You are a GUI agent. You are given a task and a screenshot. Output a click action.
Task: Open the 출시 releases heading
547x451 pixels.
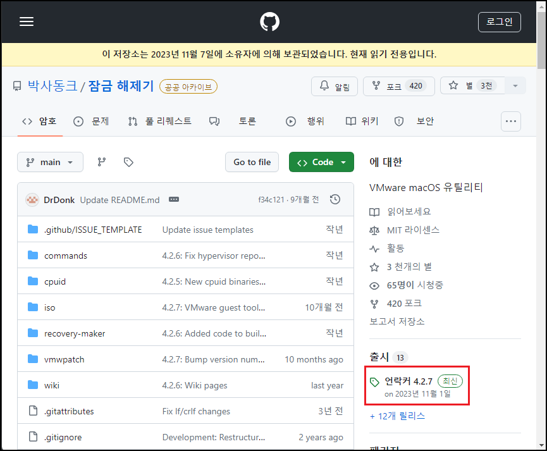pyautogui.click(x=379, y=357)
